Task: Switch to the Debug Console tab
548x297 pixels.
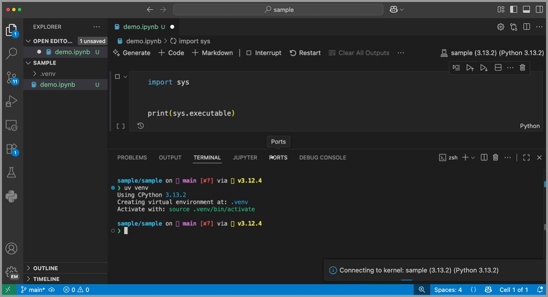Action: tap(323, 158)
